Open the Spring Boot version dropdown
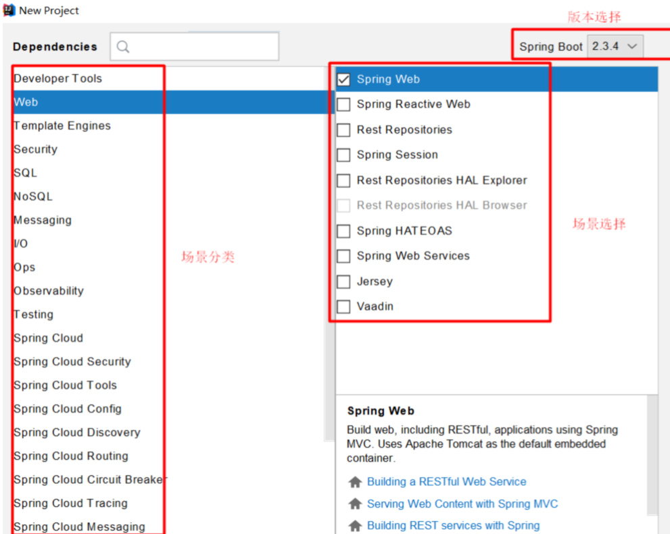 [x=615, y=46]
